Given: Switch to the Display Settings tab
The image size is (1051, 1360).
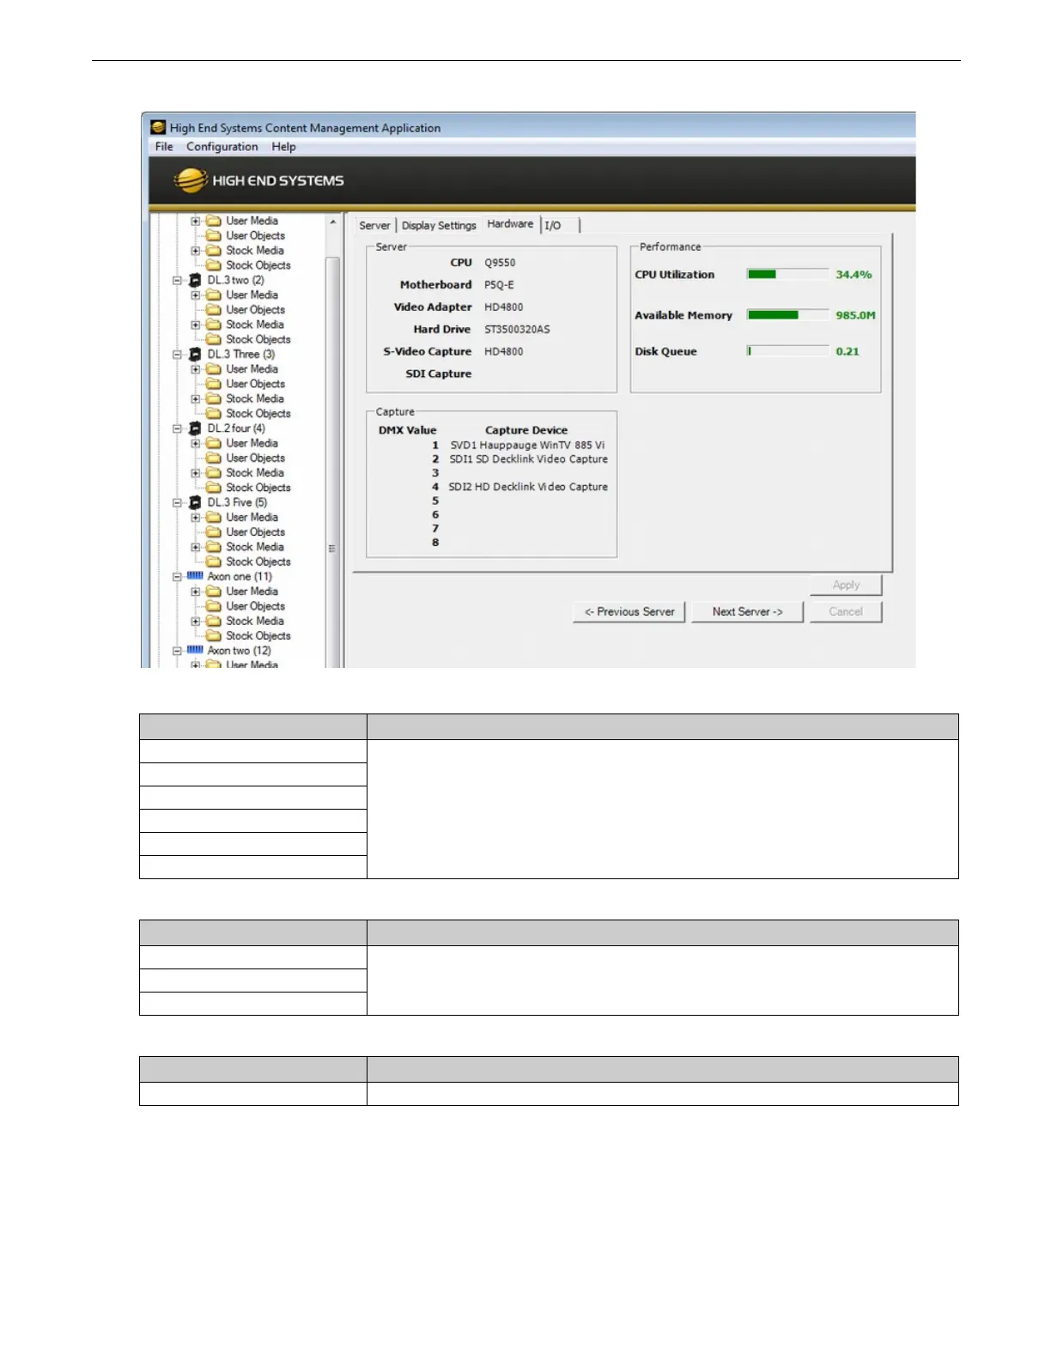Looking at the screenshot, I should (439, 225).
